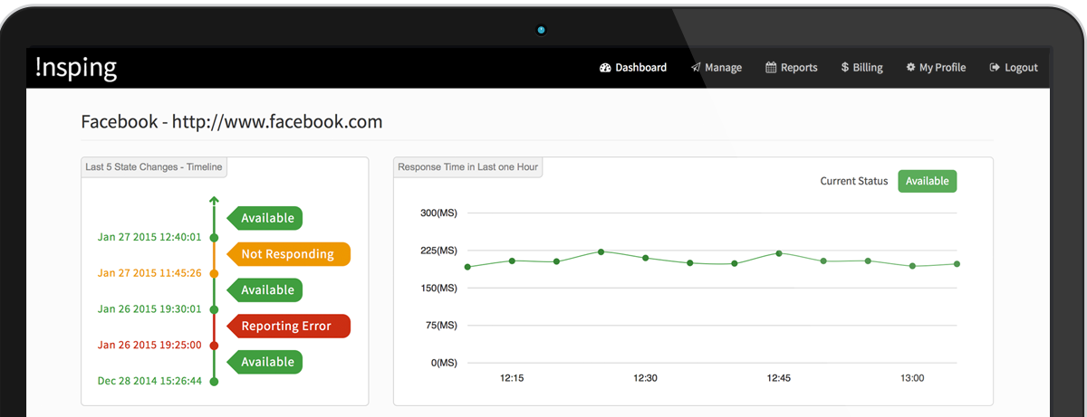This screenshot has width=1087, height=417.
Task: Click the 150(MS) axis label
Action: coord(438,289)
